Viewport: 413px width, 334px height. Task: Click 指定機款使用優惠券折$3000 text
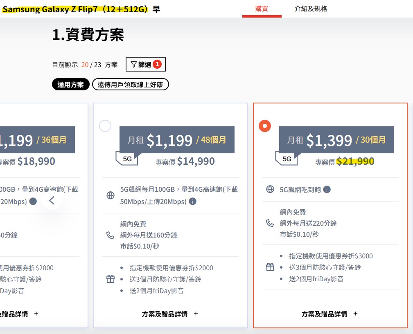[x=331, y=256]
